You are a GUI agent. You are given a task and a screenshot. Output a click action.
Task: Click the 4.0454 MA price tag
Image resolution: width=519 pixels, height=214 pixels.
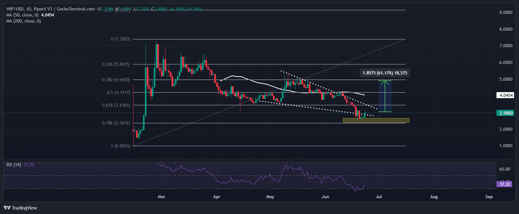[x=506, y=95]
